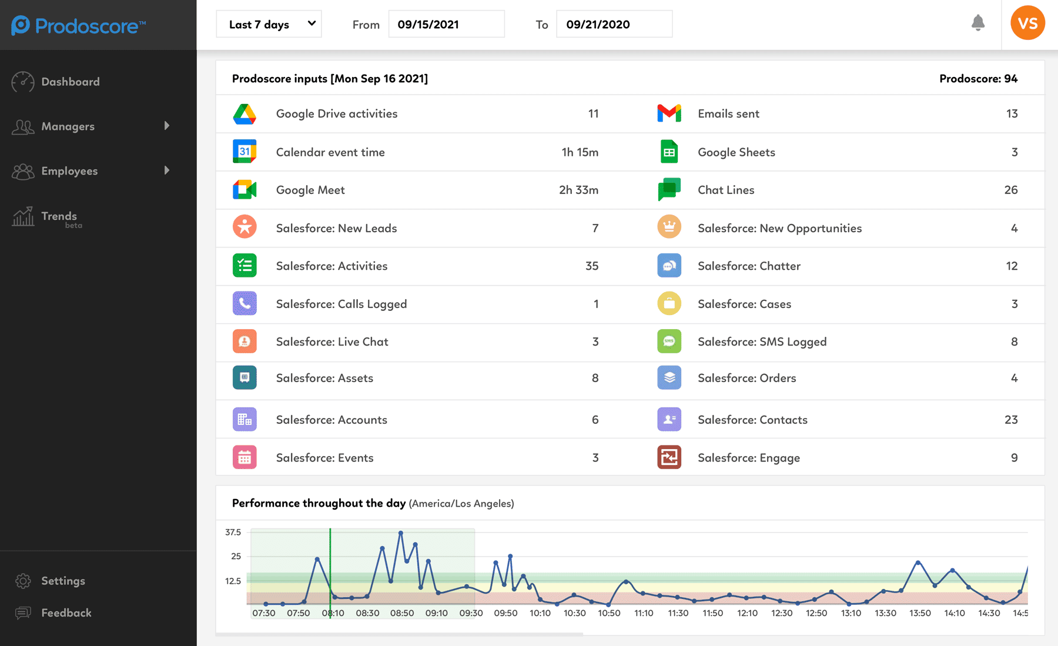Click Calendar event time value 1h 15m
This screenshot has width=1058, height=646.
(580, 152)
